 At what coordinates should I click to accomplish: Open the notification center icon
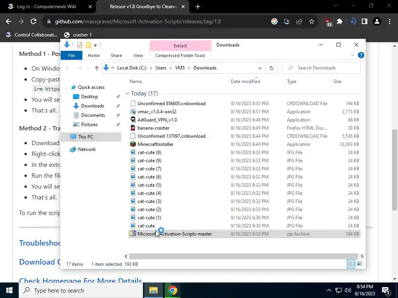click(x=386, y=290)
